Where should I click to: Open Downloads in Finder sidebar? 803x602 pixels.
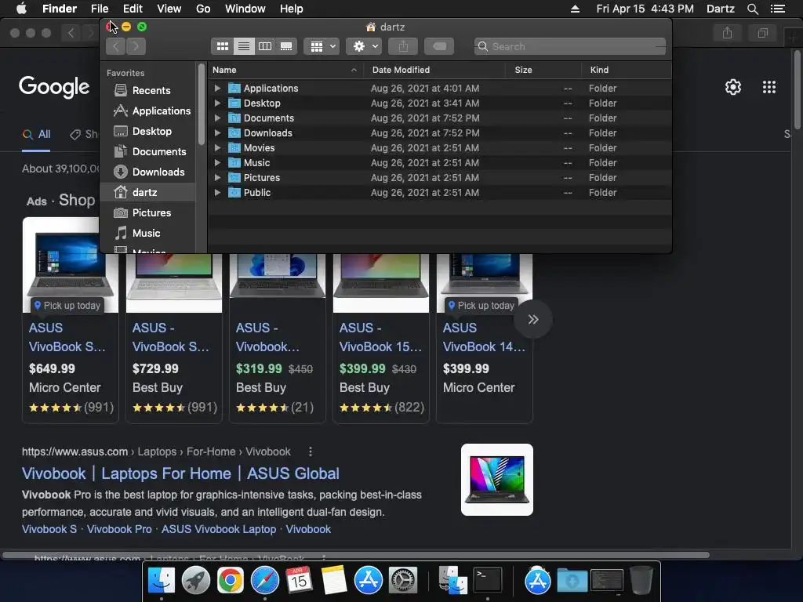[x=149, y=172]
